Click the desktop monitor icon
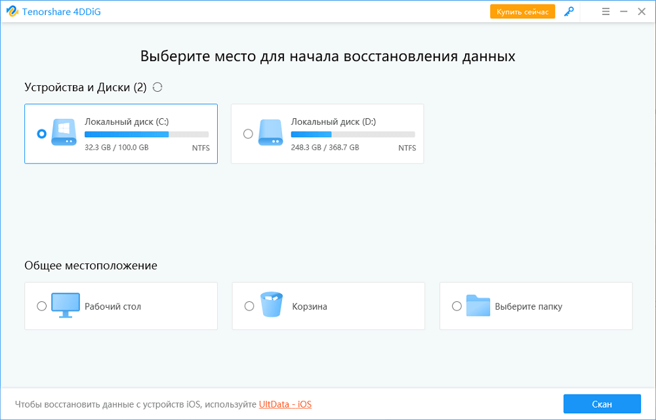The width and height of the screenshot is (656, 420). pos(65,306)
